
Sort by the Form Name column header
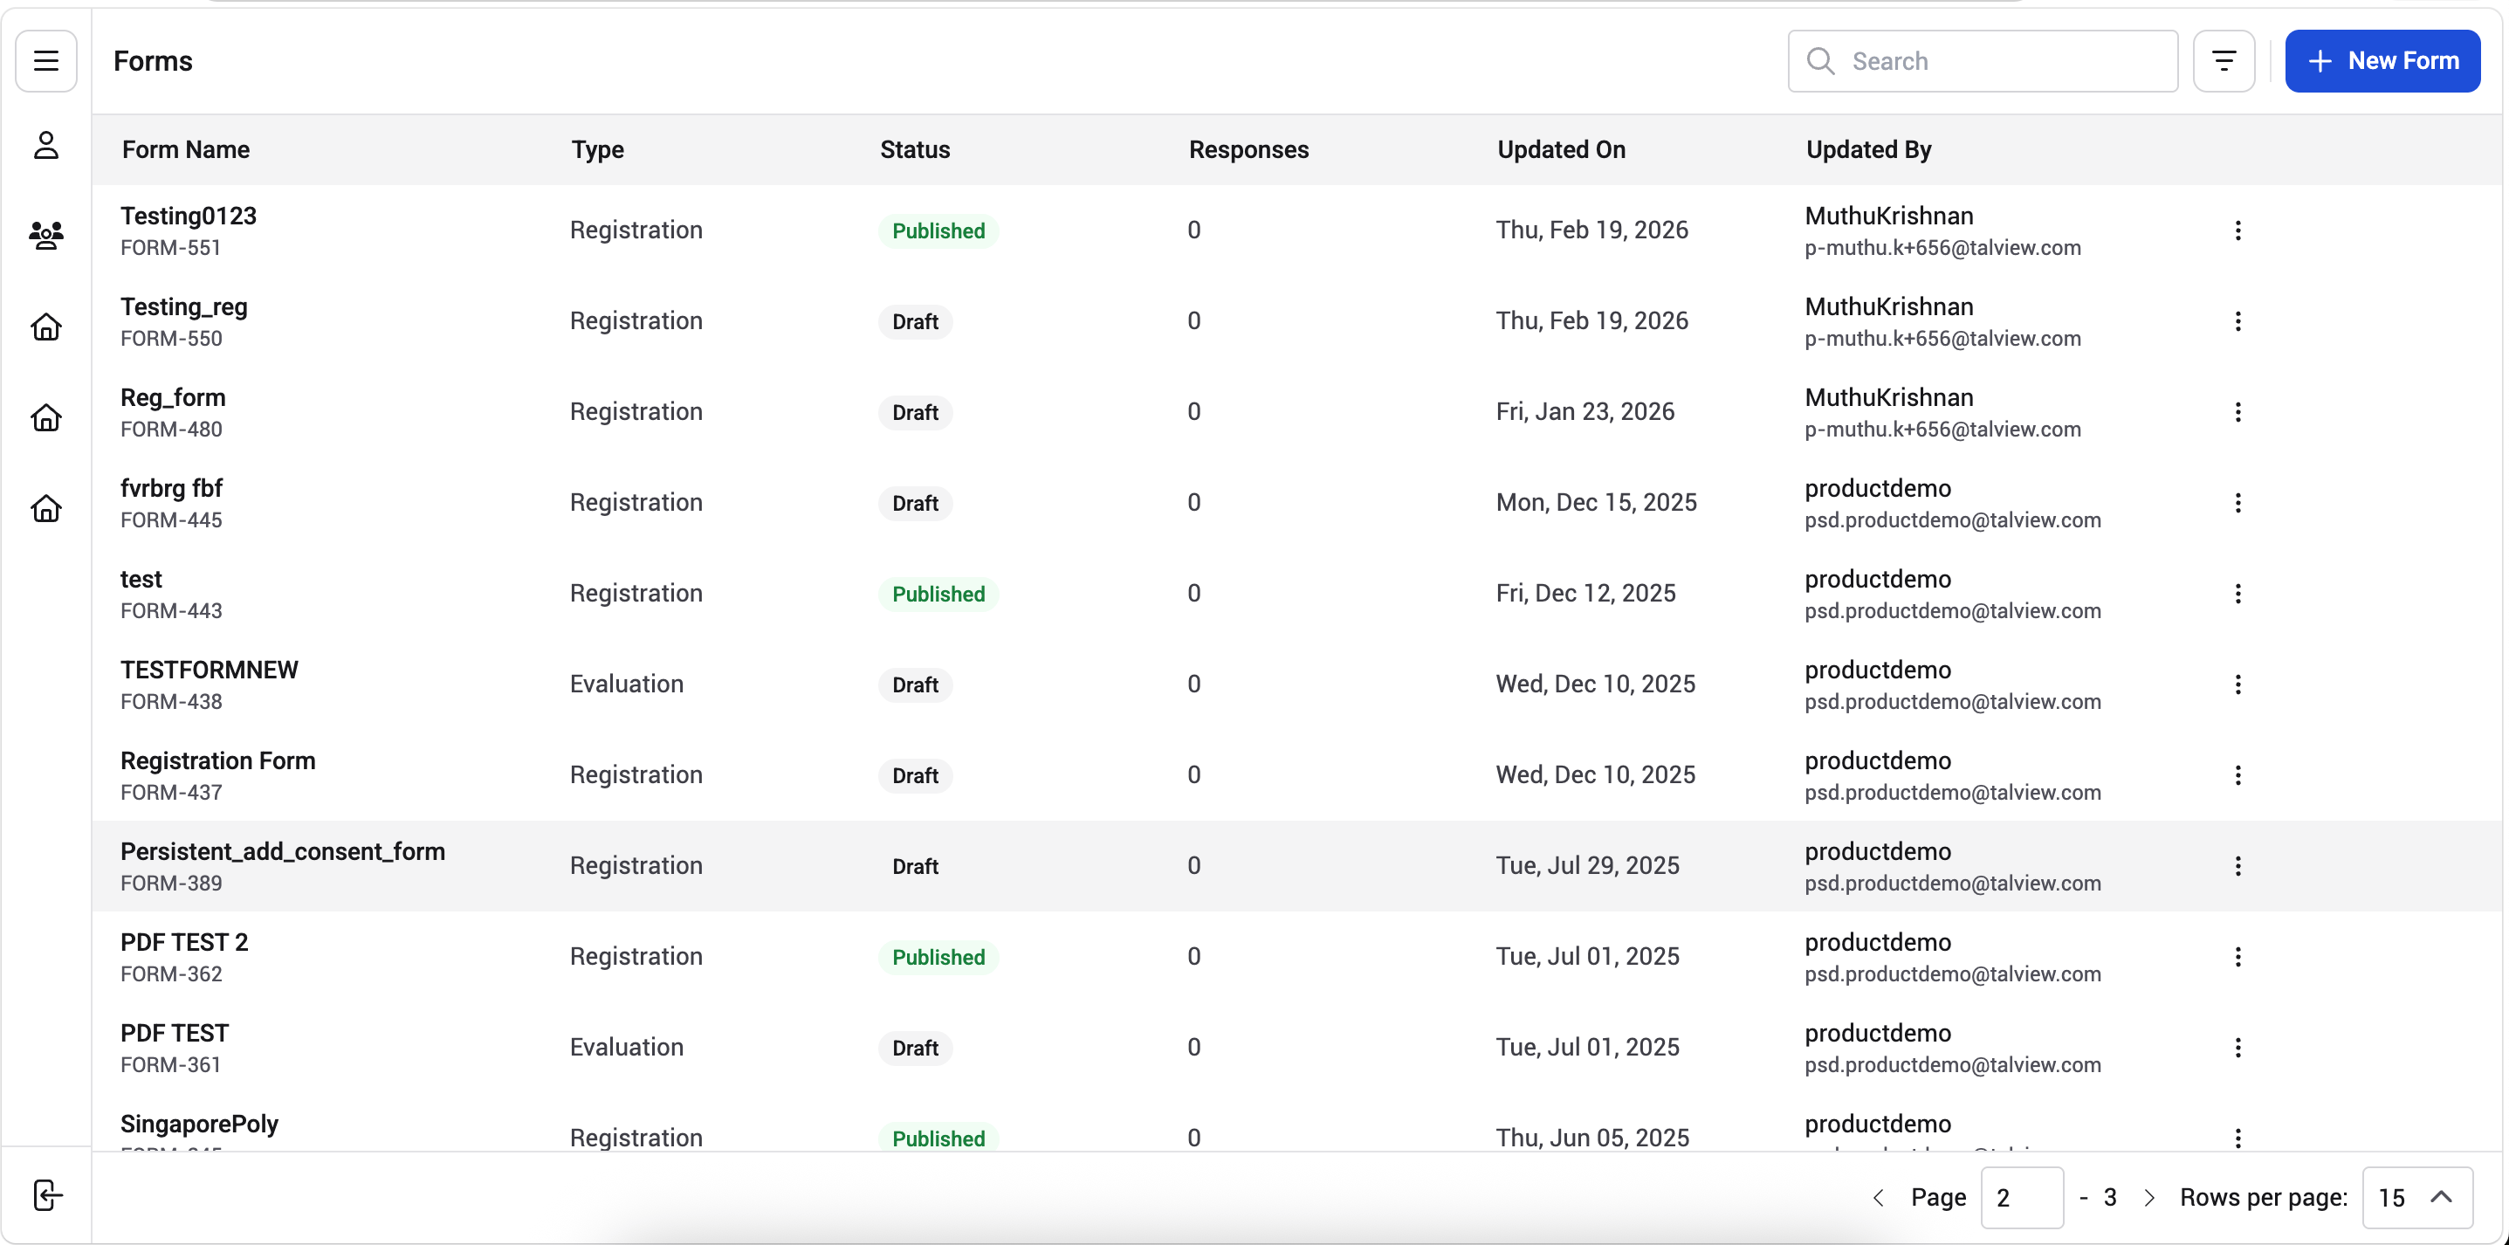coord(186,149)
